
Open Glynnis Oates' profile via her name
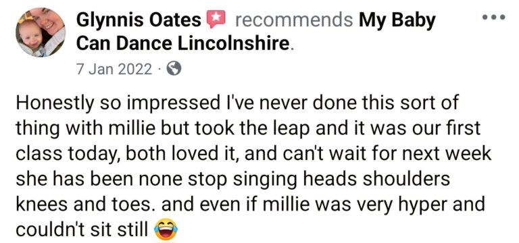pyautogui.click(x=139, y=20)
